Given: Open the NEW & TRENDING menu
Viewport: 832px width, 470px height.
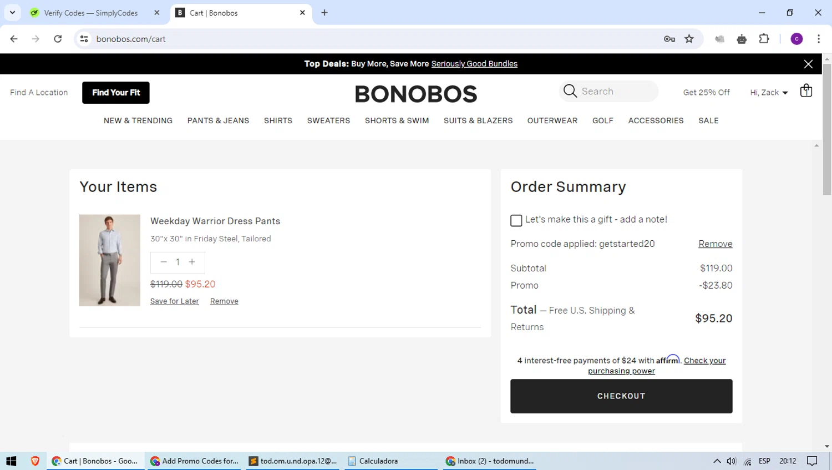Looking at the screenshot, I should 138,120.
